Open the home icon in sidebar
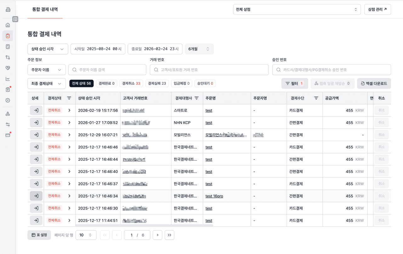This screenshot has height=254, width=403. [8, 25]
